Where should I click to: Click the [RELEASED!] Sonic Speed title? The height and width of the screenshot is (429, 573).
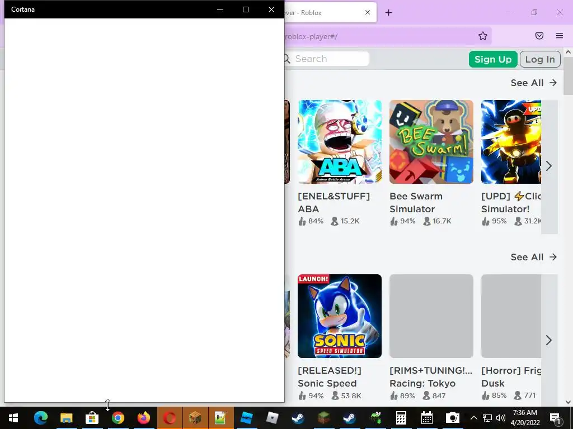[329, 377]
